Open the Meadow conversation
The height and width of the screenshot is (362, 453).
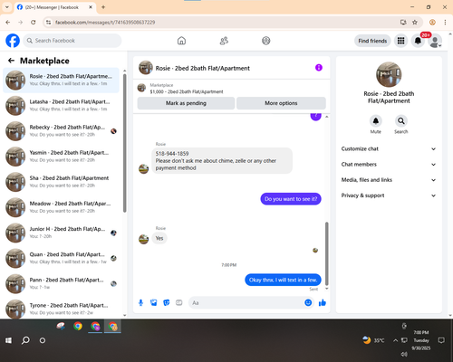[x=61, y=207]
